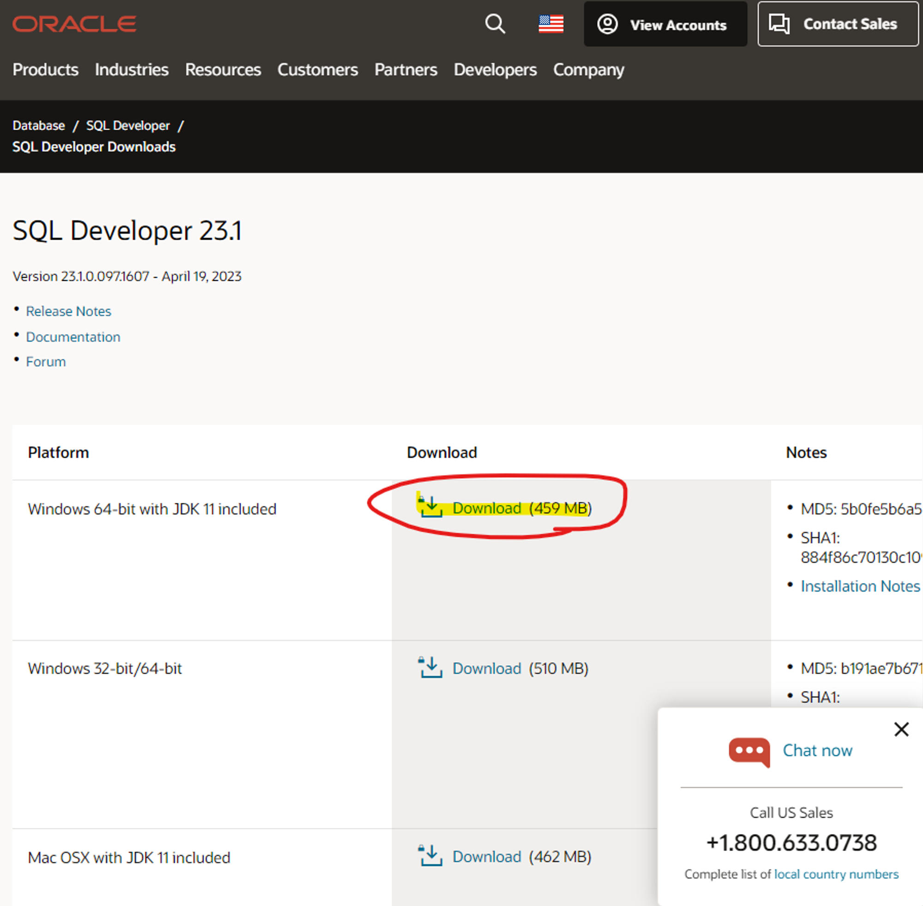
Task: Go to SQL Developer breadcrumb link
Action: point(128,126)
